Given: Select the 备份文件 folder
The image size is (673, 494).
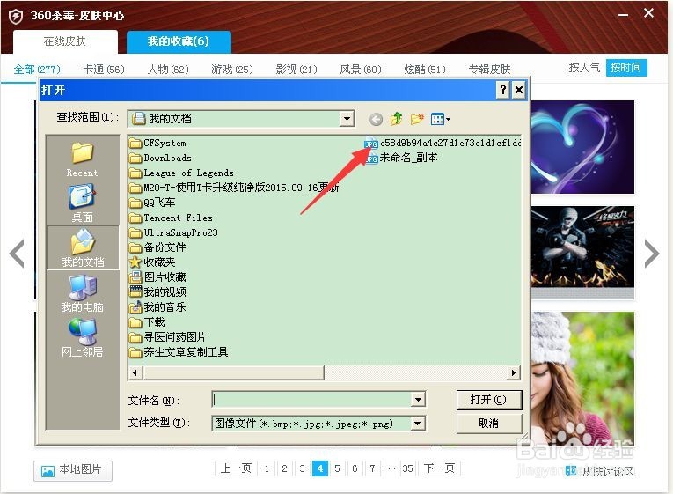Looking at the screenshot, I should pos(157,247).
